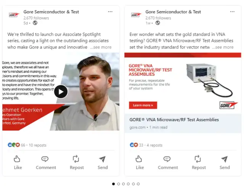Image resolution: width=244 pixels, height=188 pixels.
Task: Comment on the VNA Test Assemblies post
Action: point(168,162)
